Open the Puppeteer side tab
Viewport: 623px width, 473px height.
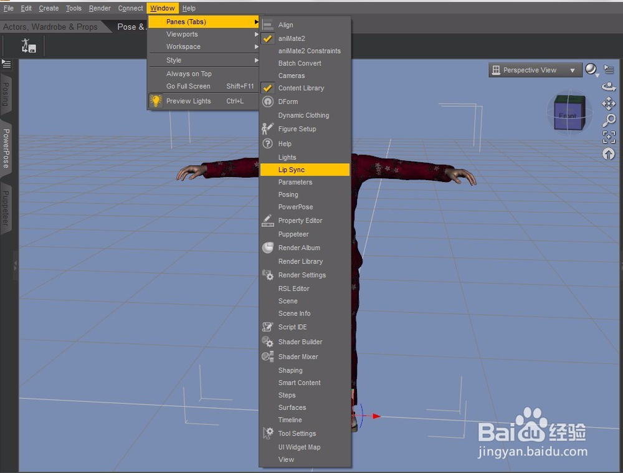click(x=6, y=208)
